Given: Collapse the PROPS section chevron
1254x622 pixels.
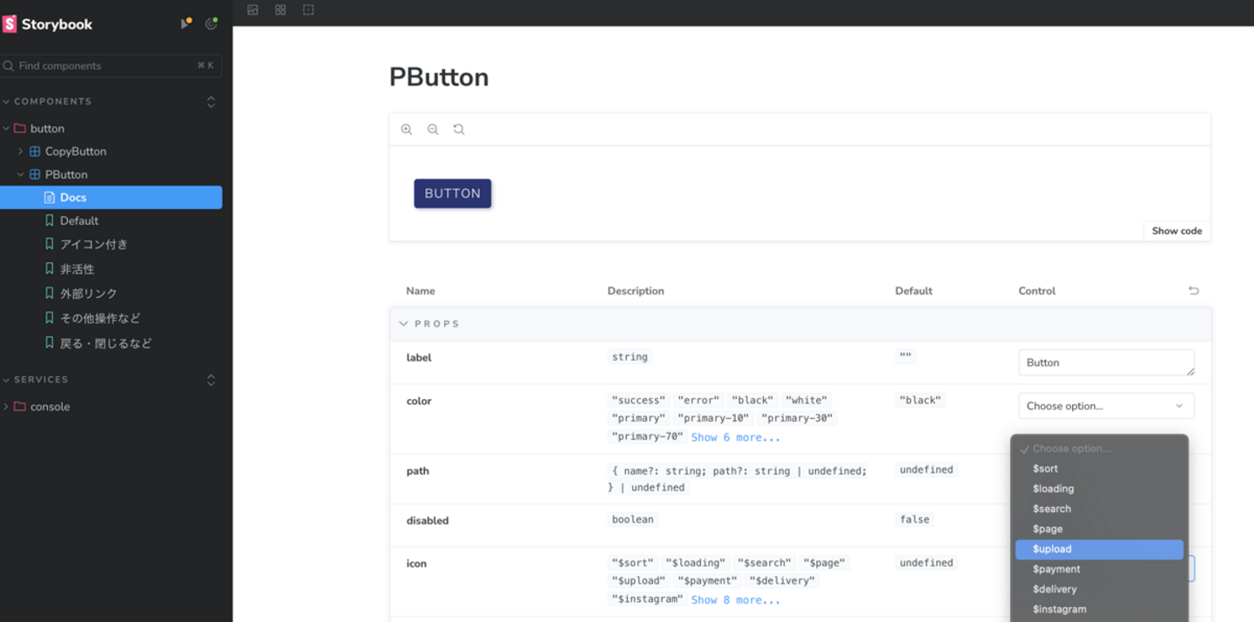Looking at the screenshot, I should pyautogui.click(x=403, y=324).
